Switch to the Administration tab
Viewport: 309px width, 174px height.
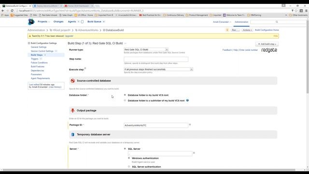241,22
